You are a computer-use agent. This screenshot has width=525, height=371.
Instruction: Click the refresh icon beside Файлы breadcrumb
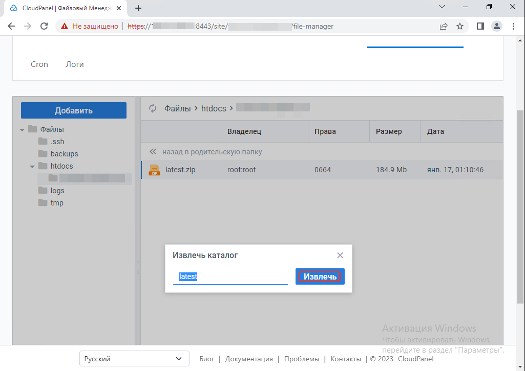coord(152,108)
